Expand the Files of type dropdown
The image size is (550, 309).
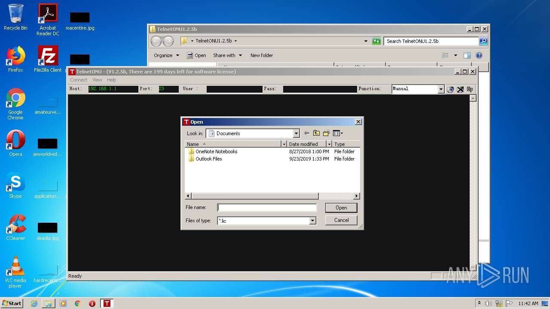coord(313,221)
